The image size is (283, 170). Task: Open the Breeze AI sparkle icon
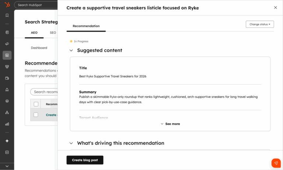(7, 141)
